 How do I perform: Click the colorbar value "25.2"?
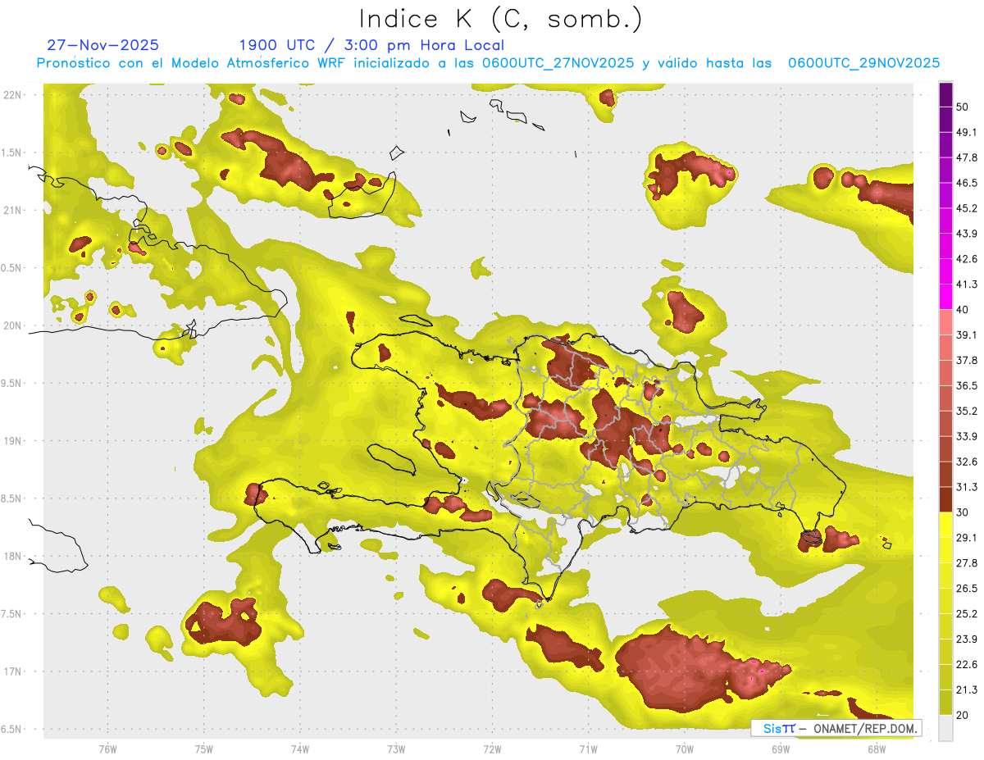[967, 613]
